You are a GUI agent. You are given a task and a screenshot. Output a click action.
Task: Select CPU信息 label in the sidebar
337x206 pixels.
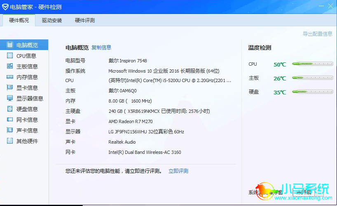[x=26, y=56]
